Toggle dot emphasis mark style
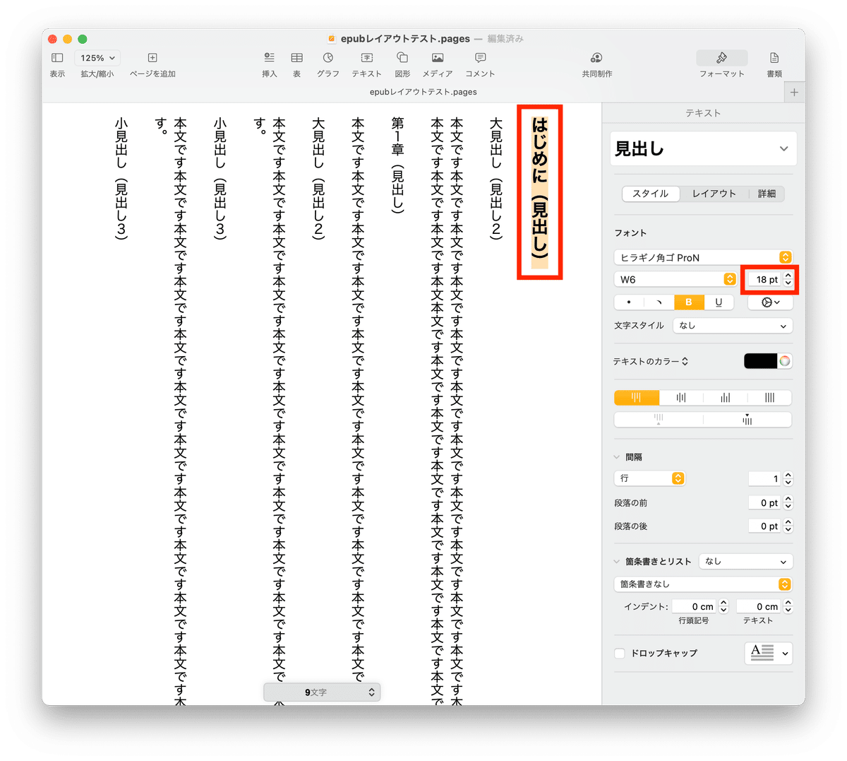847x761 pixels. tap(630, 302)
